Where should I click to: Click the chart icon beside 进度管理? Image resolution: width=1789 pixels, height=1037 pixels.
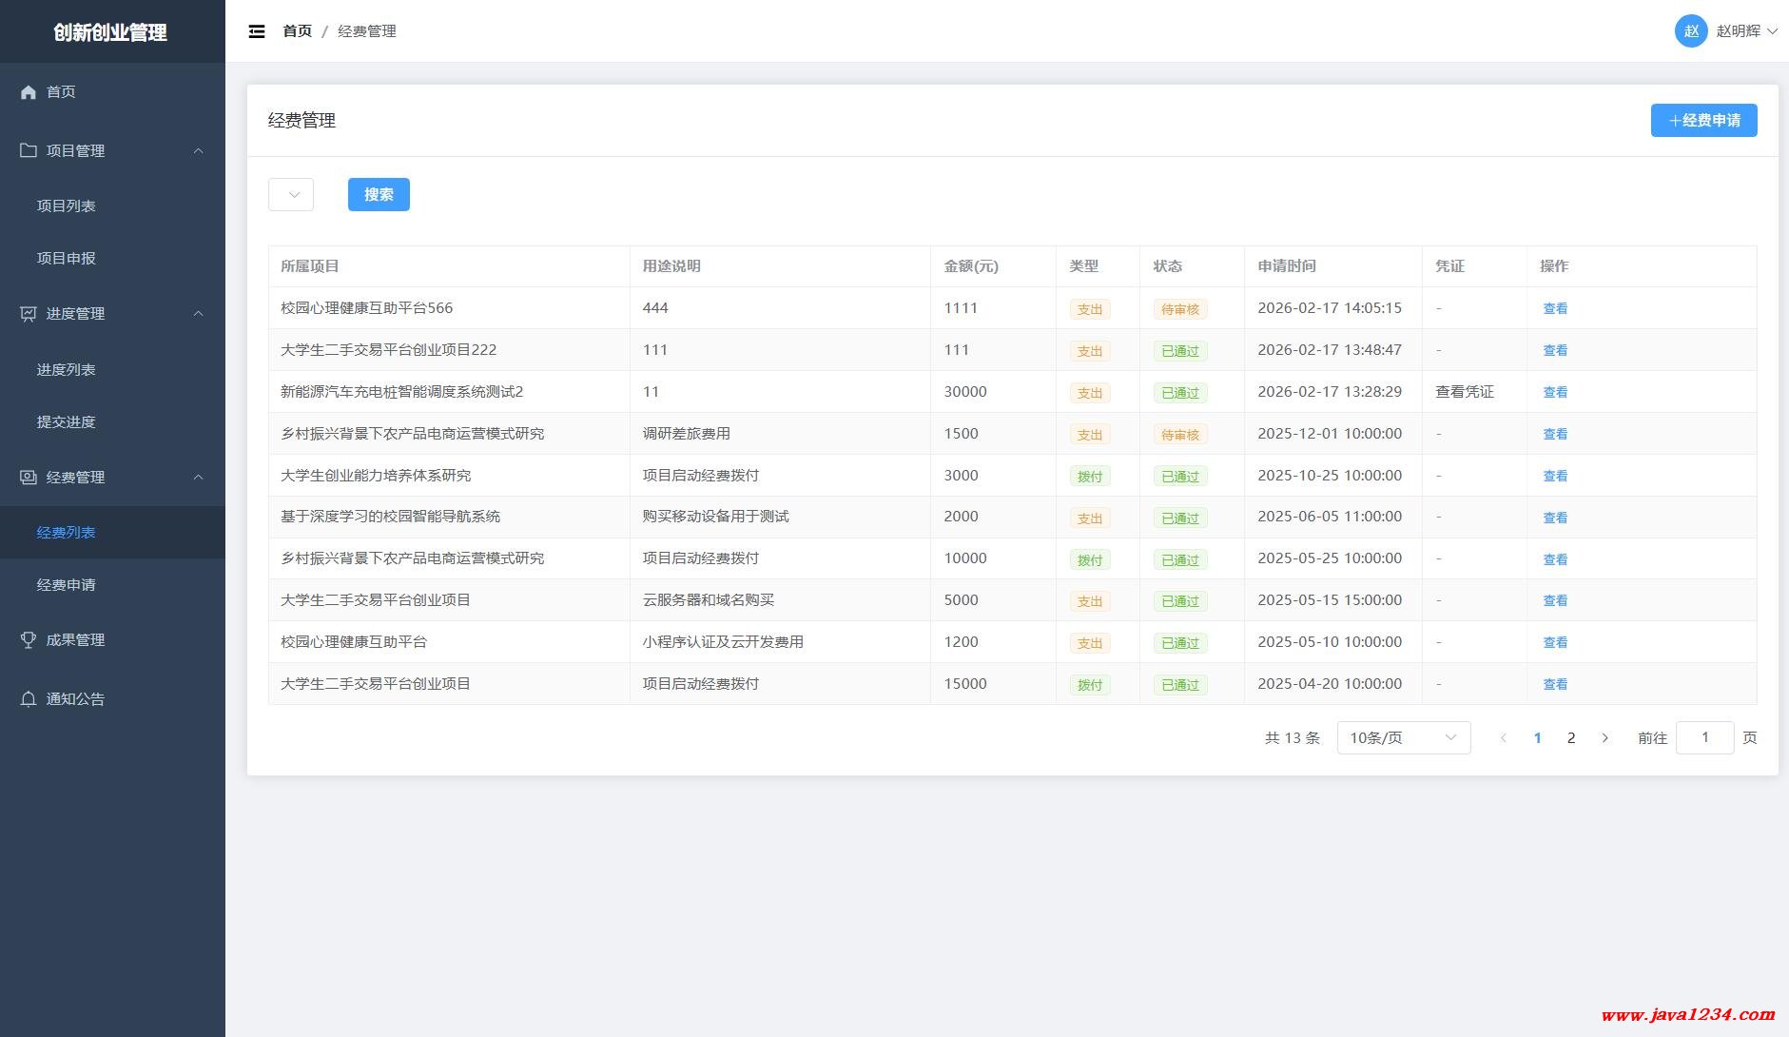[x=29, y=314]
